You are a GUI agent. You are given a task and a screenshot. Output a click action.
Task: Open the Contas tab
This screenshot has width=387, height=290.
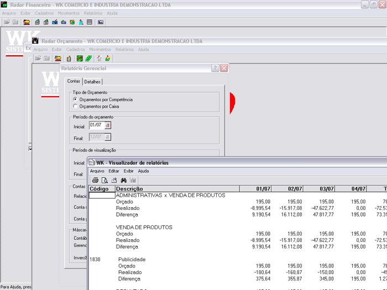pos(74,81)
